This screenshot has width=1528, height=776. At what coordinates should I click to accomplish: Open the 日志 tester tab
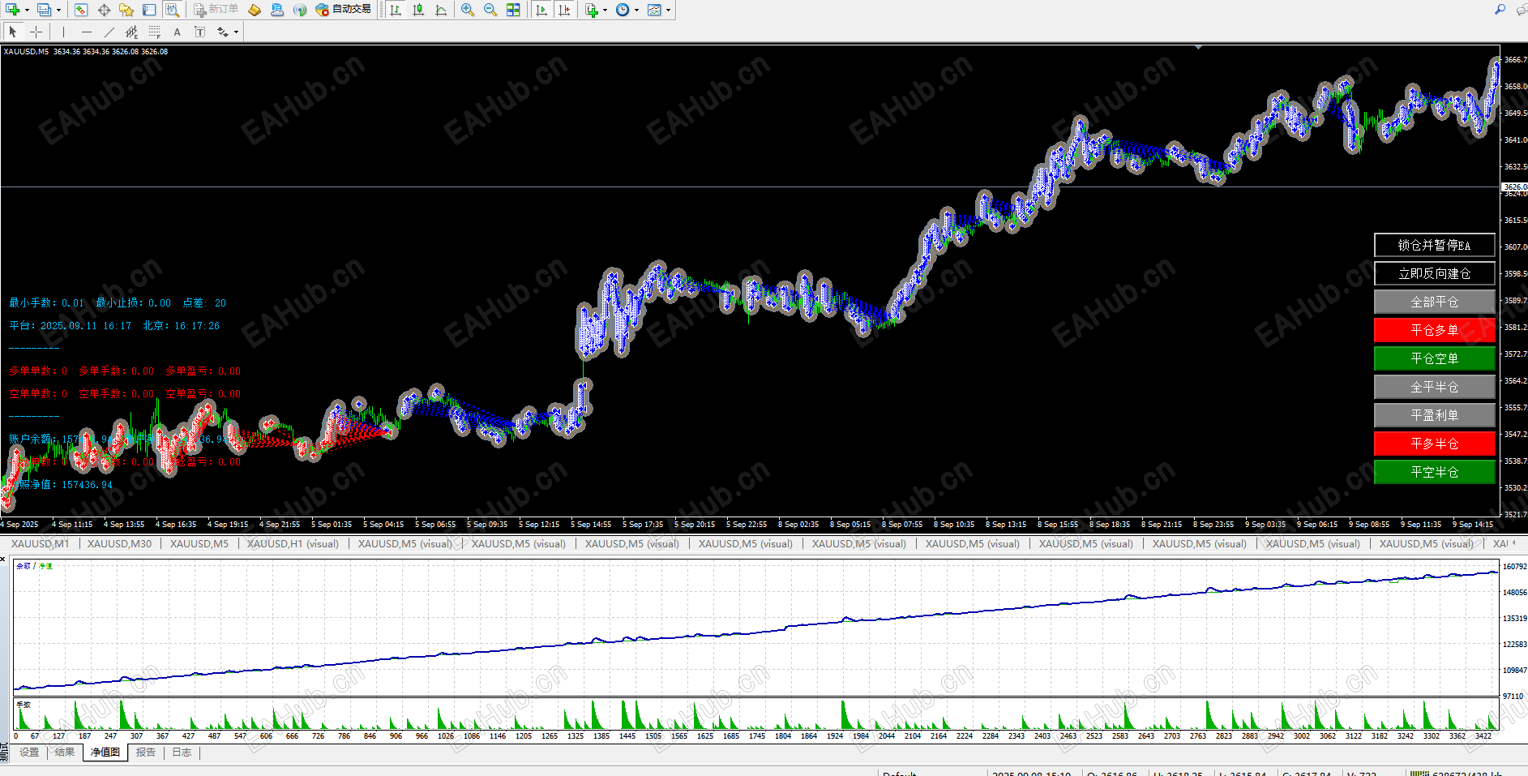point(182,752)
